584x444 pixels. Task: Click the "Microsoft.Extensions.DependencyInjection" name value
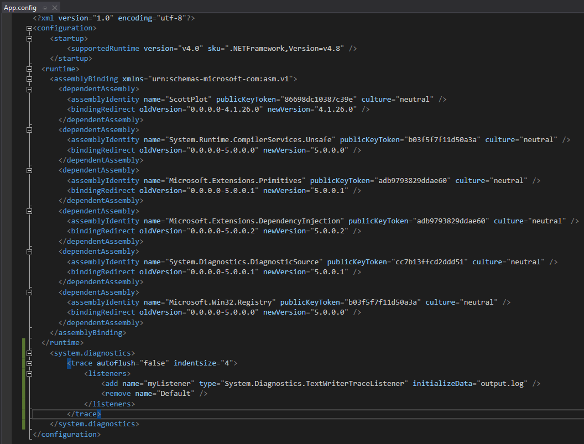pos(254,221)
